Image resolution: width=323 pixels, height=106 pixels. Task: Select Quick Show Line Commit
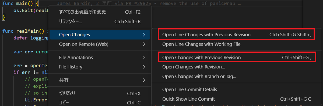tap(237, 99)
